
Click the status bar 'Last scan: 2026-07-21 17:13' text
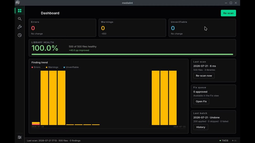point(42,140)
